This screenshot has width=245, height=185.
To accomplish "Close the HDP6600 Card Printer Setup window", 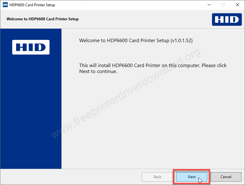I will pos(237,5).
